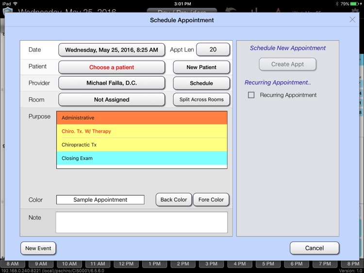Jump to 5 PM on the time bar
Screen dimensions: 364x273
[x=268, y=264]
